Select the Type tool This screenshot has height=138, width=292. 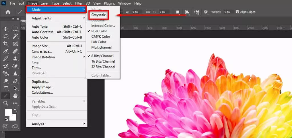[5, 88]
